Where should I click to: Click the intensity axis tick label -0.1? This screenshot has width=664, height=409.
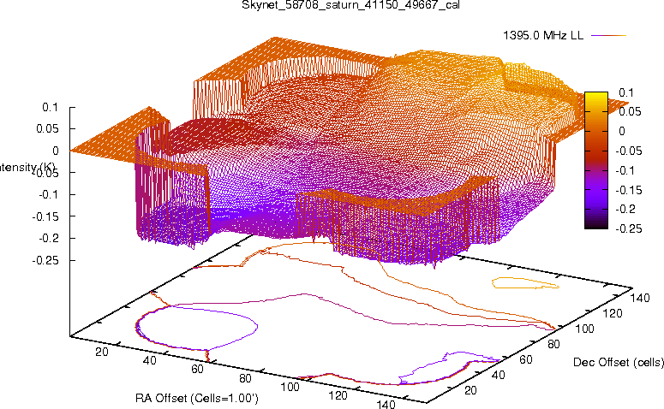48,194
